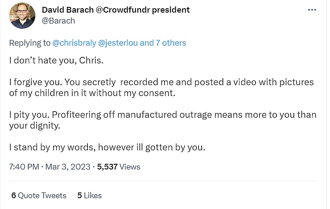Click the "I don't hate you, Chris." line
330x209 pixels.
(56, 60)
